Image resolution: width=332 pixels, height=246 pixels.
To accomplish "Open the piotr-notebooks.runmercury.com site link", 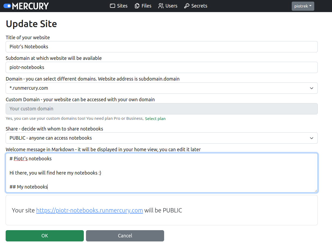I will [89, 210].
